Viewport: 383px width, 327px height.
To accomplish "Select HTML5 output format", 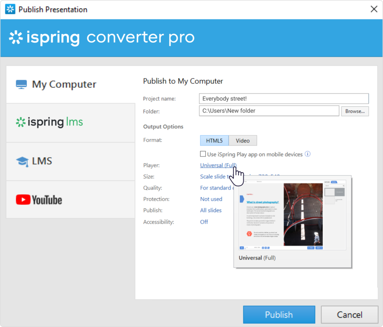I will point(214,140).
